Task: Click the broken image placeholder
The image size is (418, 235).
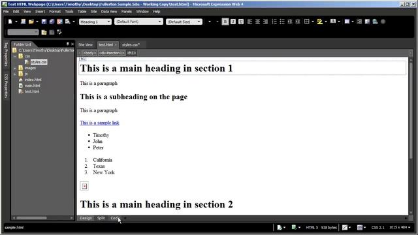Action: point(84,186)
